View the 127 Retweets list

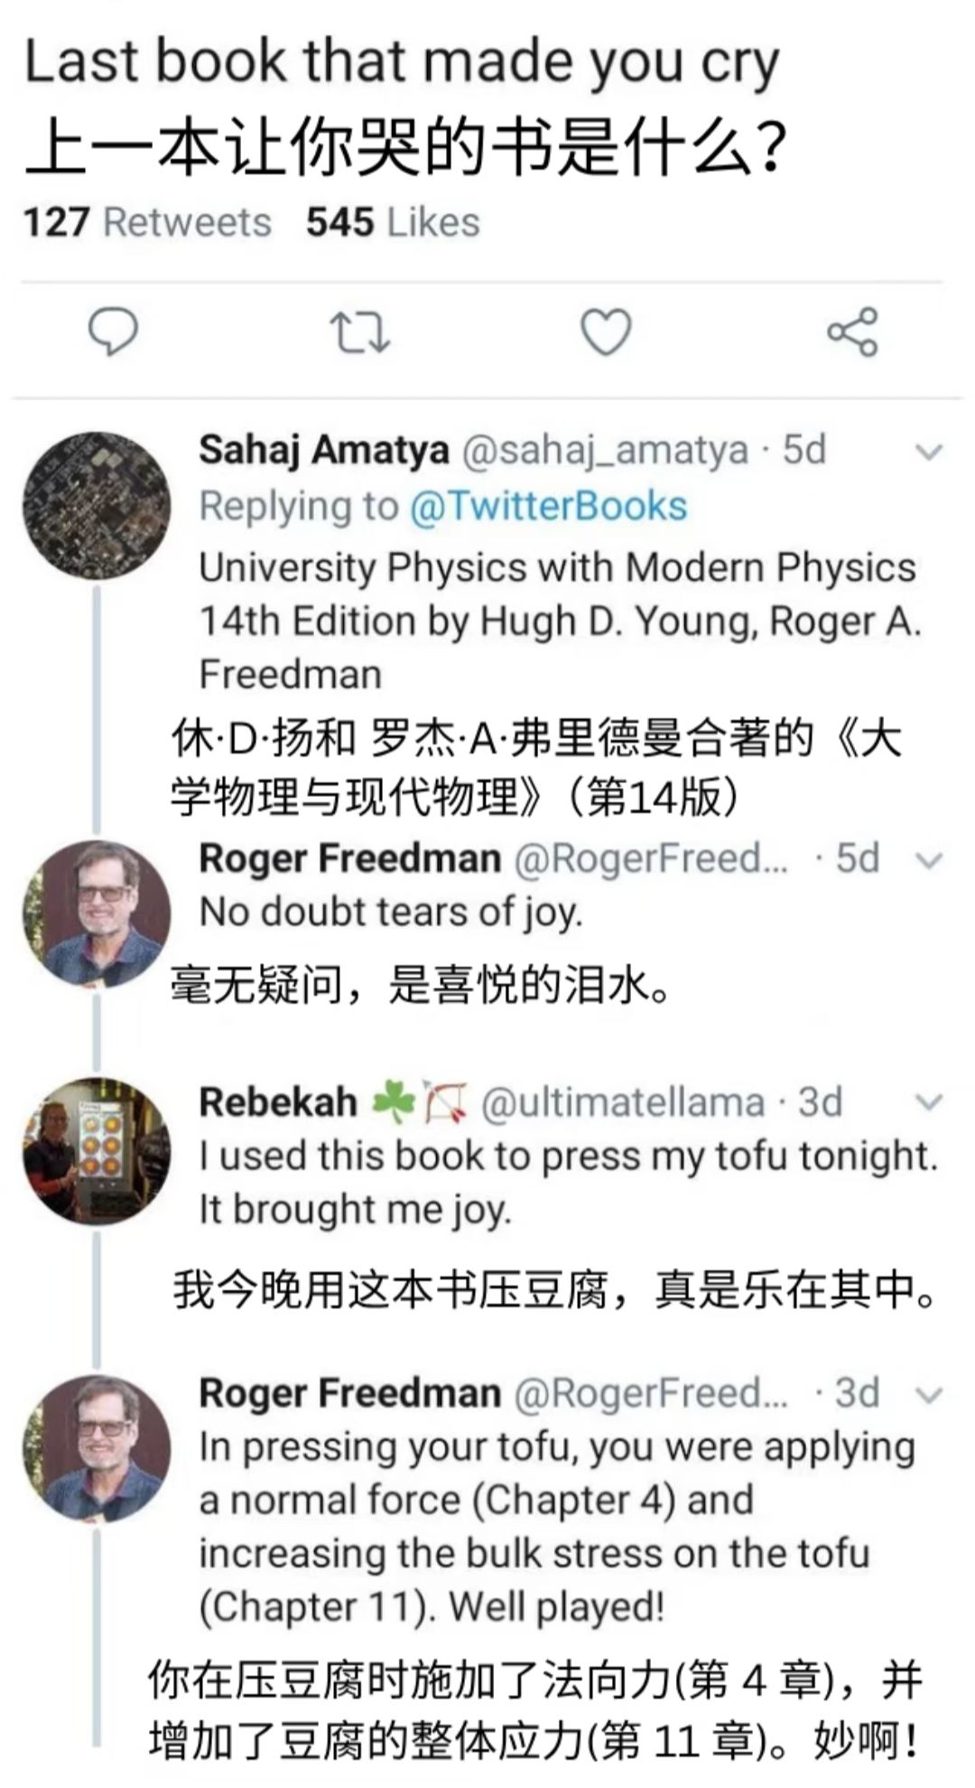click(x=147, y=222)
